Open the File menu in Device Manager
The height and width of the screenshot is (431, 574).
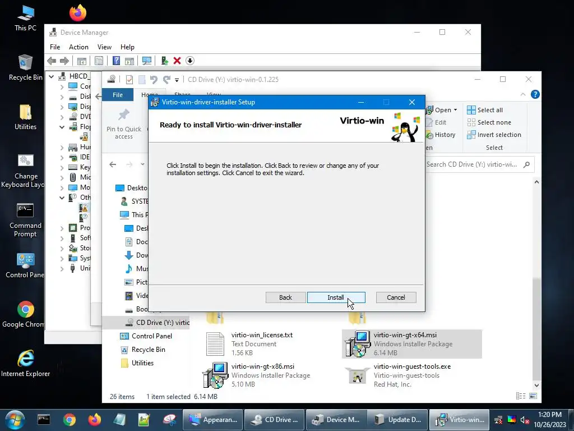pos(55,47)
